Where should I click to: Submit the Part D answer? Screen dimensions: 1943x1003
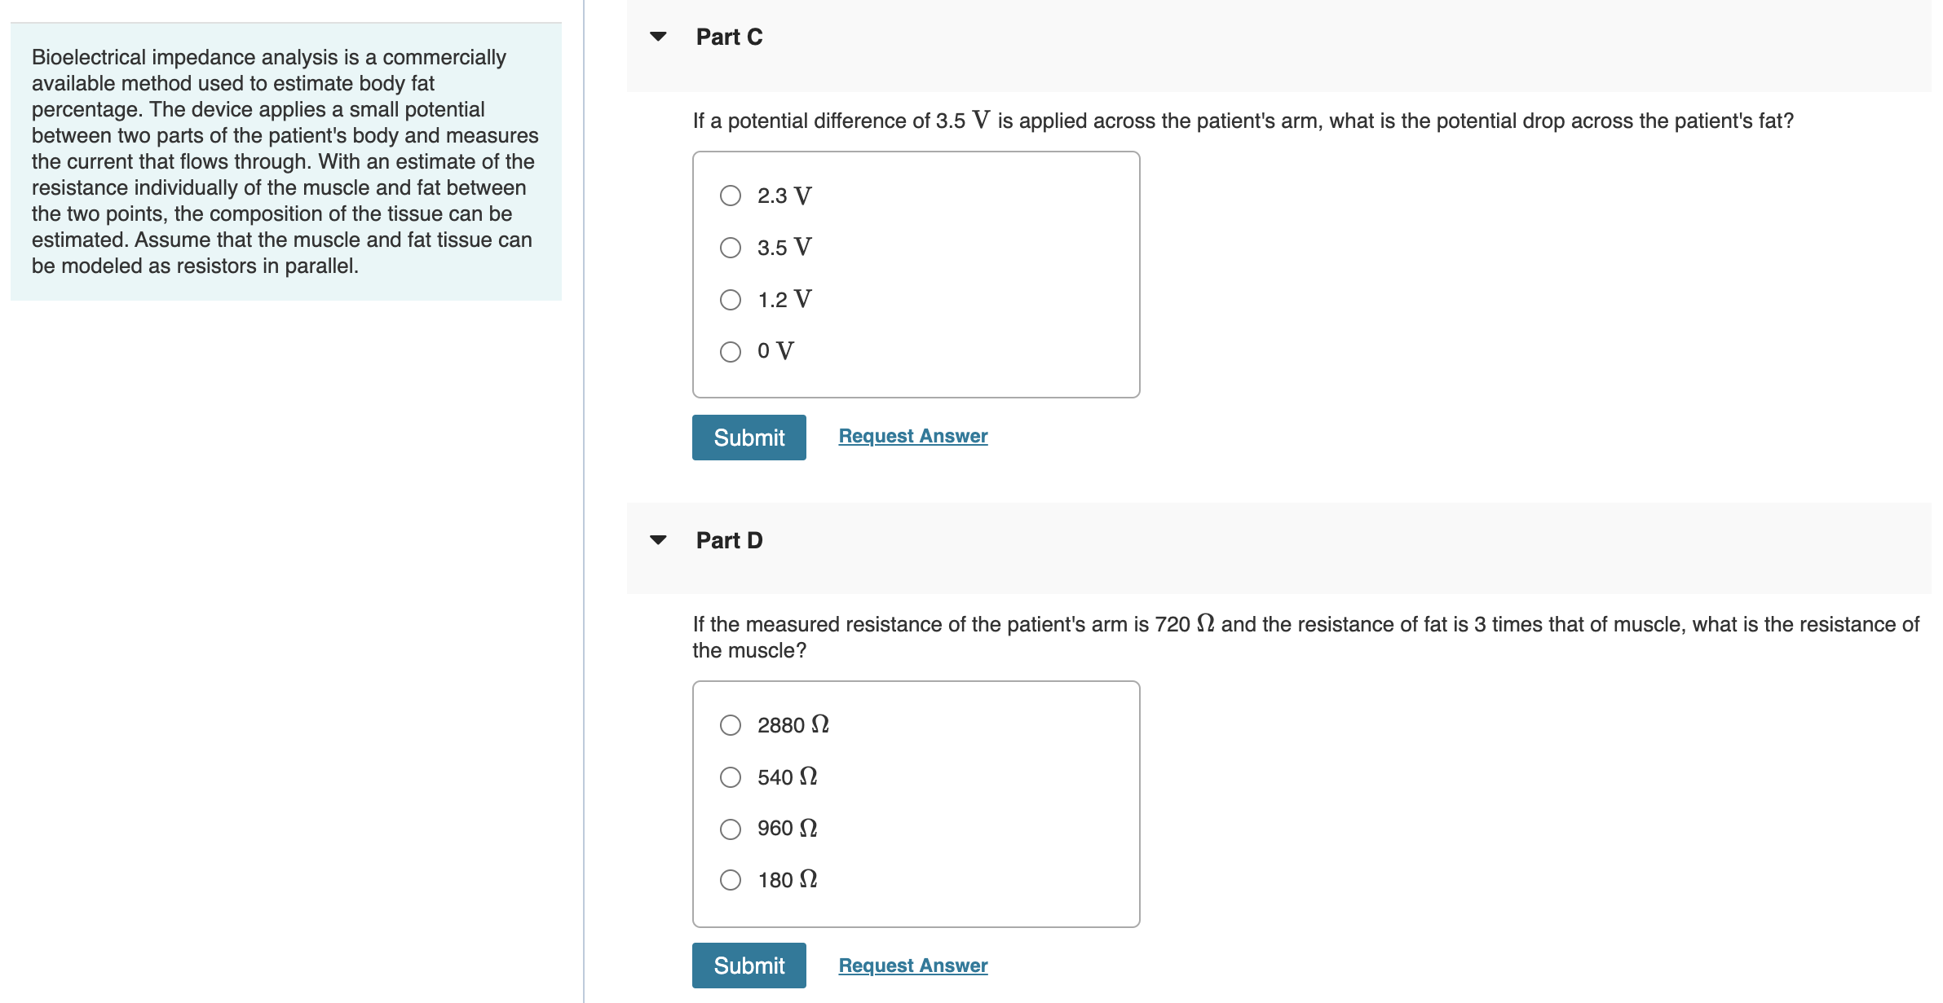[x=748, y=966]
